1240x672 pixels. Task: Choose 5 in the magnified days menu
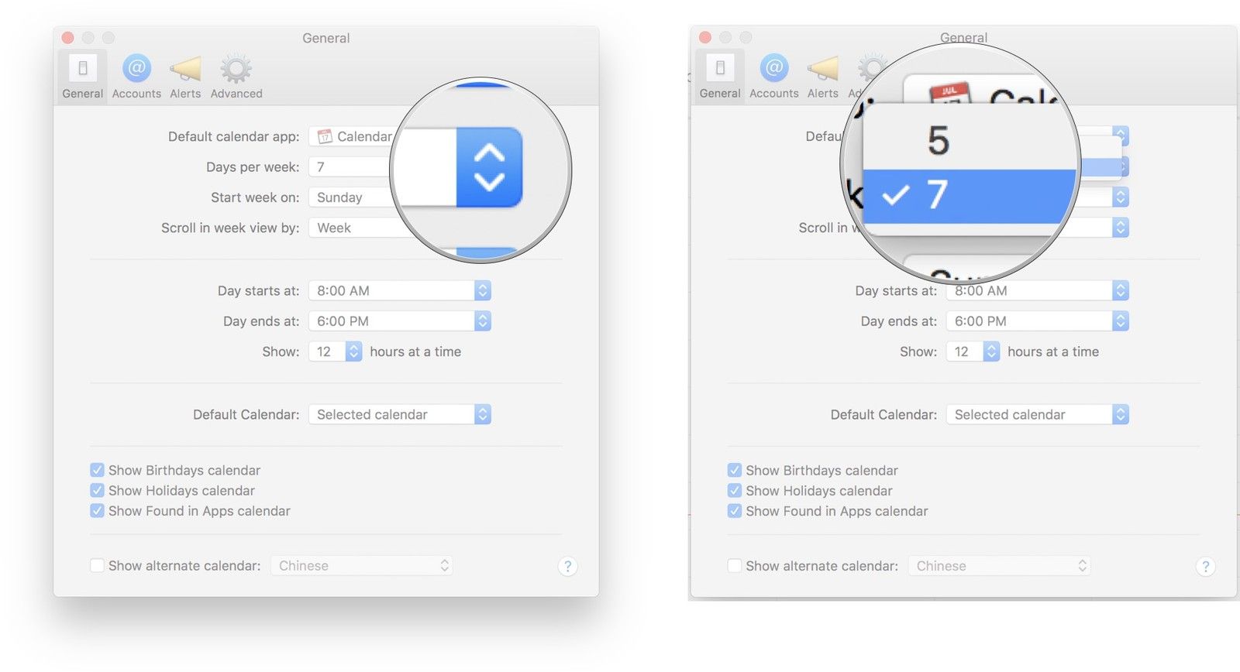click(x=939, y=141)
